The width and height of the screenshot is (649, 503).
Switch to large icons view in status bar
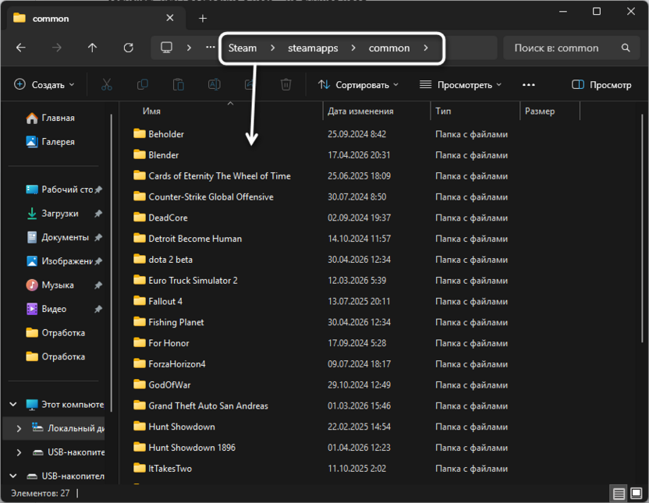pos(637,494)
